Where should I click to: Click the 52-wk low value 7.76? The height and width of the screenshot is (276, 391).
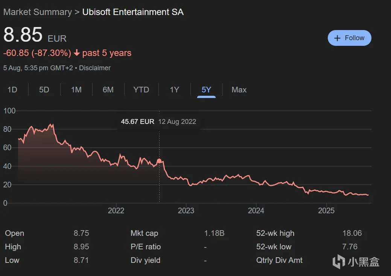350,247
